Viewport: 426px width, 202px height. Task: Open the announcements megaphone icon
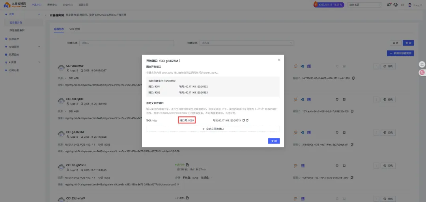point(389,5)
